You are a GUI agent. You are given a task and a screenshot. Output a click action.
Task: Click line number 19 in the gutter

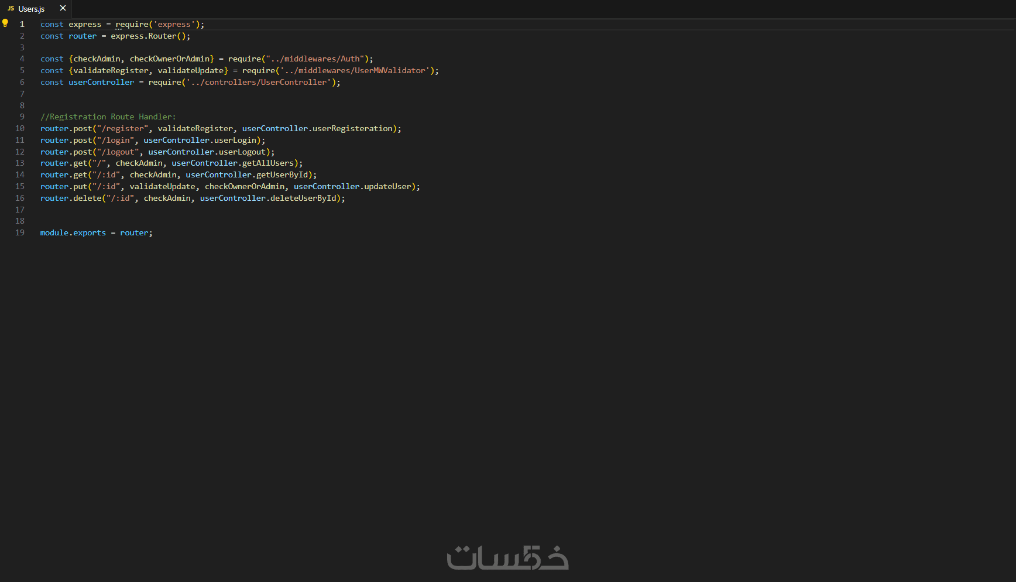[x=20, y=233]
